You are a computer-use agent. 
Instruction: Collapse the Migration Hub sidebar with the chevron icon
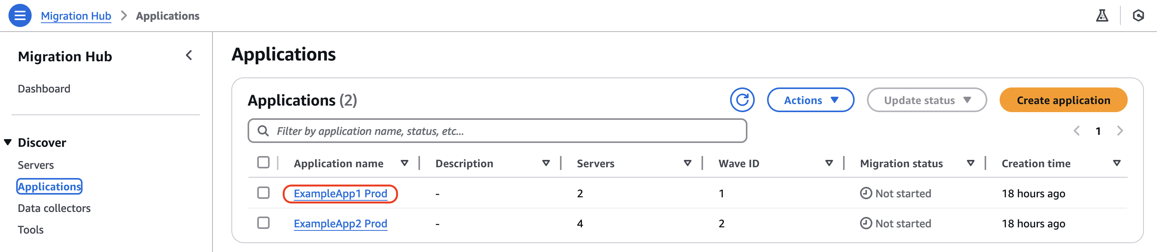[x=189, y=55]
